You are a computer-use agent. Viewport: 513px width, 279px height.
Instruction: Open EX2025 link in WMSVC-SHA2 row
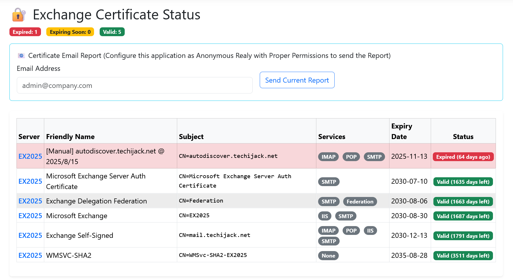30,255
